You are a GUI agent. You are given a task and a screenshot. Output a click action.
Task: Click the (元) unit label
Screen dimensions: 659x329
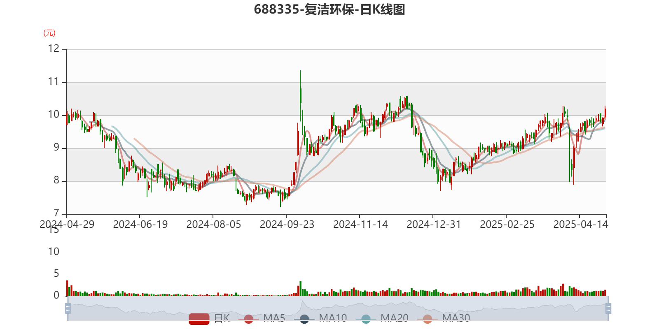pos(49,33)
